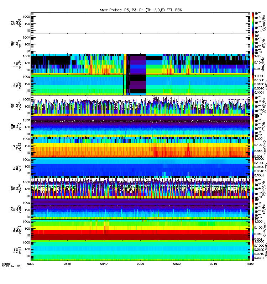The width and height of the screenshot is (267, 284).
Task: Click the thd fff 32 edc34 spectrogram
Action: (x=140, y=106)
